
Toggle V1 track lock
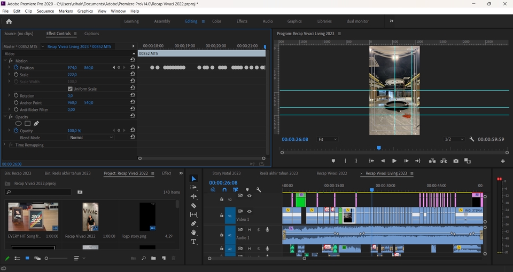pyautogui.click(x=221, y=215)
